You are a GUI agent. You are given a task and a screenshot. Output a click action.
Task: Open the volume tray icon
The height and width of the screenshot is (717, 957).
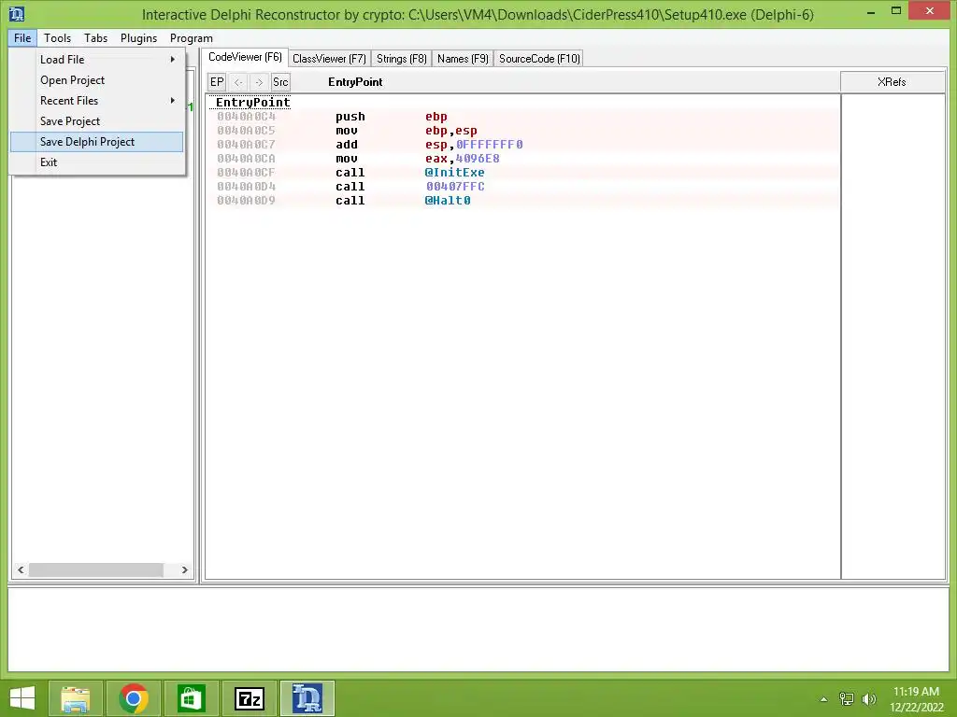(x=869, y=698)
